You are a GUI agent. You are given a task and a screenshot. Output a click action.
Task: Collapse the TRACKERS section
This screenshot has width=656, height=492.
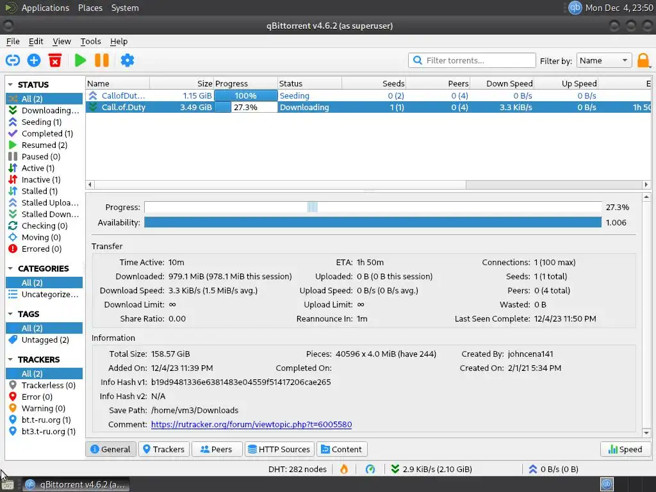point(10,359)
